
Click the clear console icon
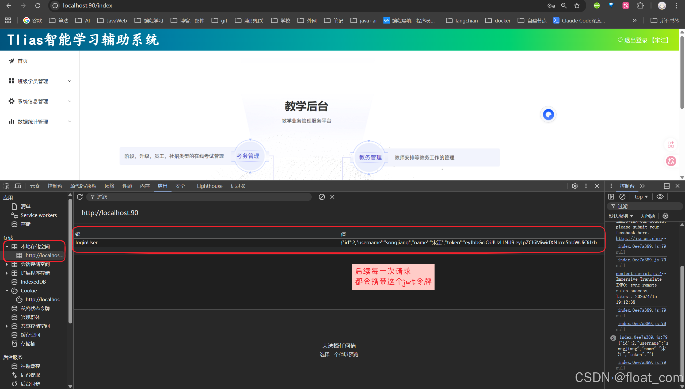coord(622,197)
